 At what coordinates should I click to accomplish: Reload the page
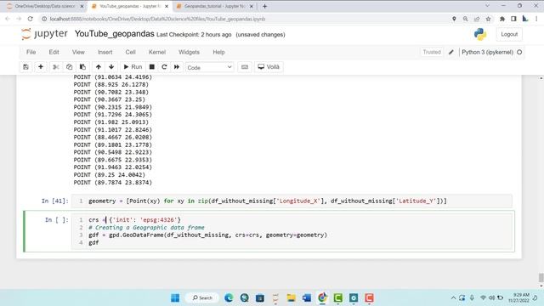[x=31, y=19]
